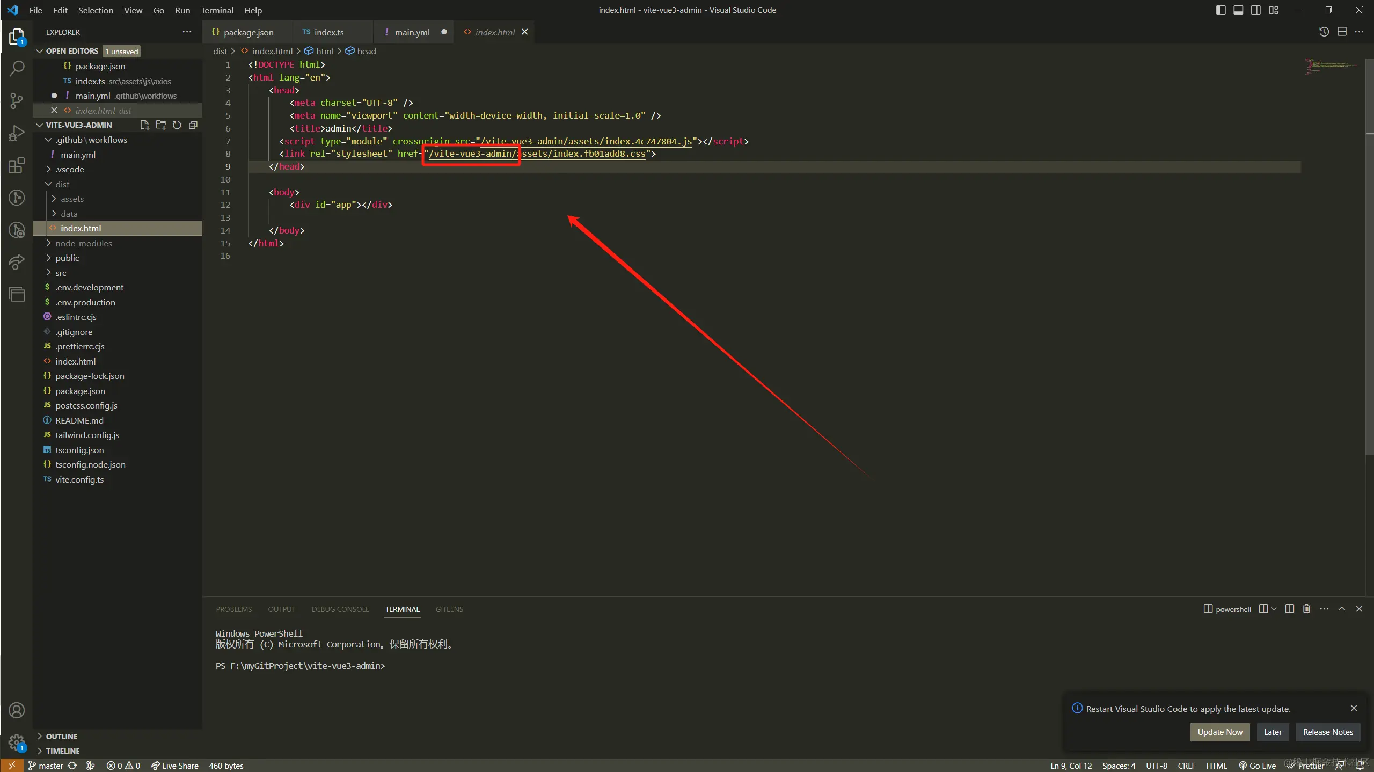The height and width of the screenshot is (772, 1374).
Task: Toggle primary side bar visibility
Action: 1220,10
